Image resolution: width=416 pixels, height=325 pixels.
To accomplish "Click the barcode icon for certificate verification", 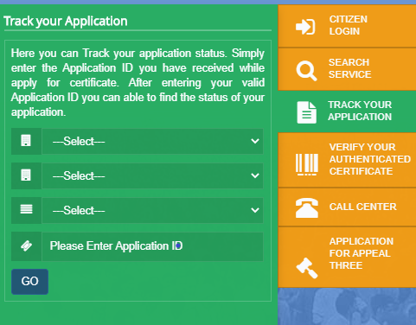I will click(307, 164).
